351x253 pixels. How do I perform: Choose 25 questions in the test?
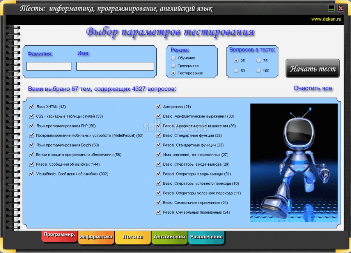tap(236, 61)
